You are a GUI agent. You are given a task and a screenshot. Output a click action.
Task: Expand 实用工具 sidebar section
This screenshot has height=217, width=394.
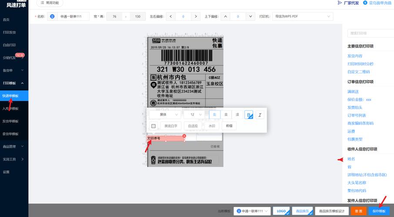(13, 159)
